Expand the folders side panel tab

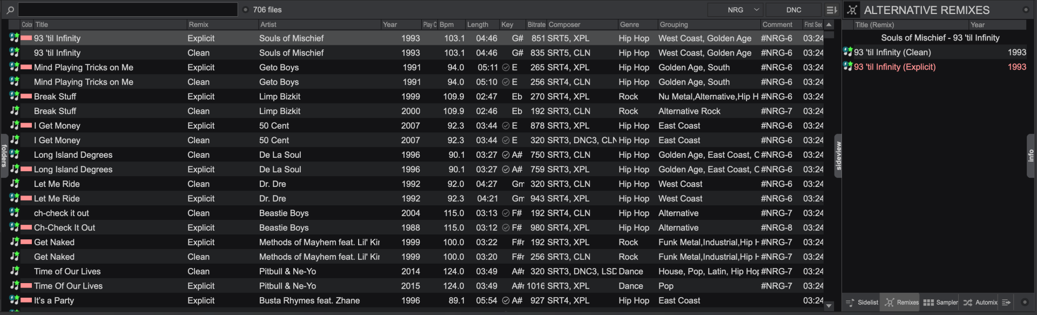tap(4, 156)
